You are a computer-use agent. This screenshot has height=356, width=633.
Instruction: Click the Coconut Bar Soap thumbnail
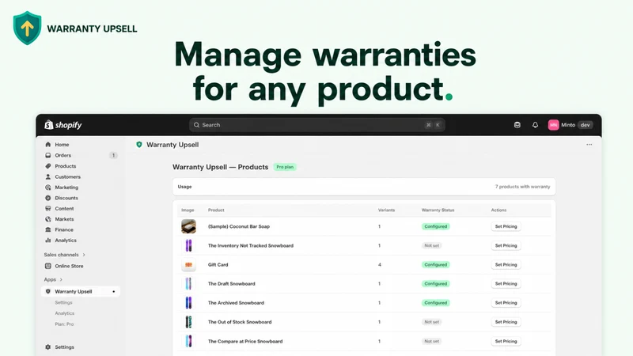coord(188,226)
